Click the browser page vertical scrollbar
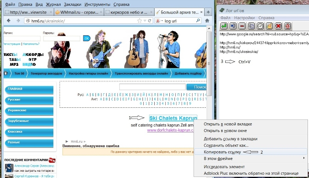This screenshot has width=309, height=178. [209, 63]
